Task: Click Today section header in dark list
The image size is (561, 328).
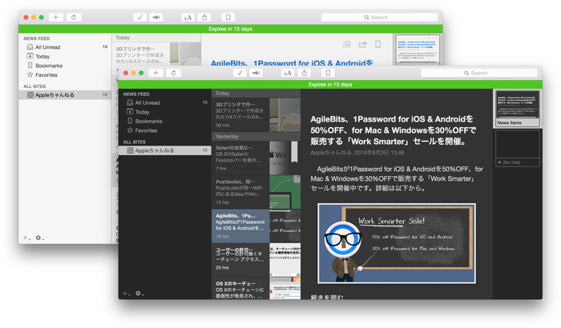Action: pyautogui.click(x=256, y=94)
